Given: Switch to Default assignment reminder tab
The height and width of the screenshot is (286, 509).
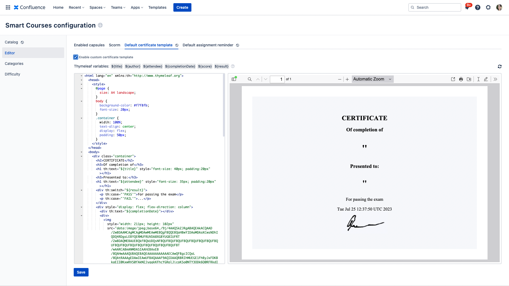Looking at the screenshot, I should [208, 45].
